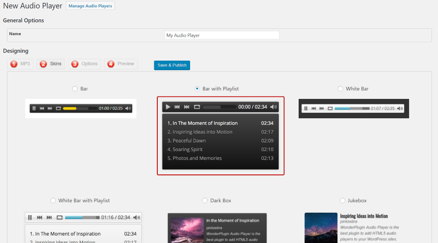Choose the Dark Box skin option
The width and height of the screenshot is (438, 243).
pos(205,201)
